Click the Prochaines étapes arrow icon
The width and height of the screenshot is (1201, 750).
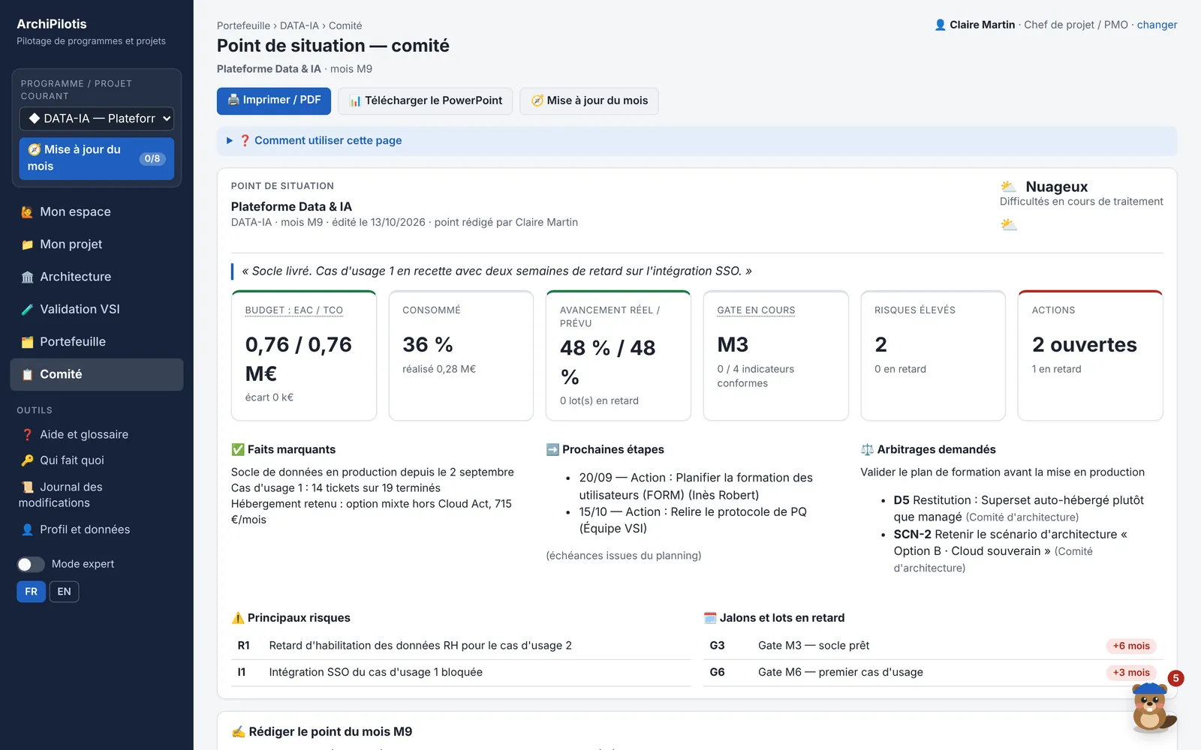click(552, 450)
